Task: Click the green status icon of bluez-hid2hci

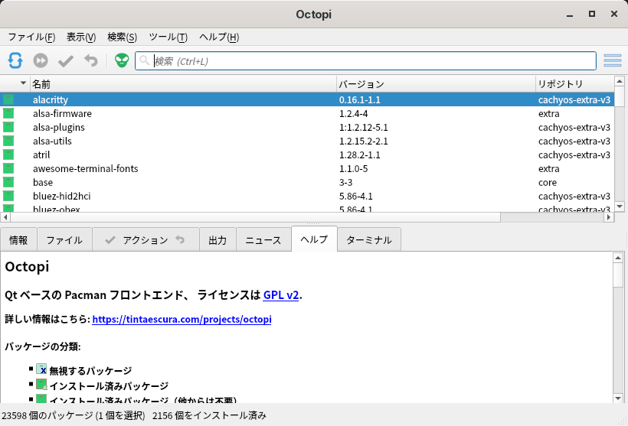Action: [x=8, y=196]
